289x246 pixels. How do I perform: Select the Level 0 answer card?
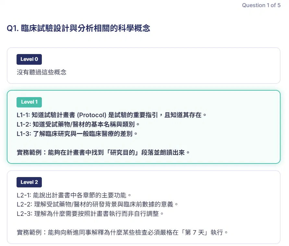click(144, 65)
